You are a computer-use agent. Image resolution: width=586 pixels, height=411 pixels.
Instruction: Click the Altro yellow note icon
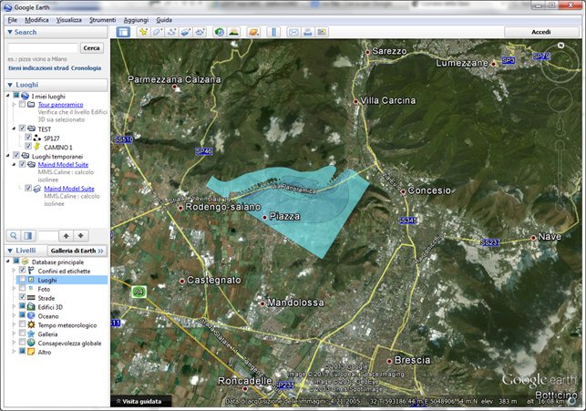(x=31, y=352)
